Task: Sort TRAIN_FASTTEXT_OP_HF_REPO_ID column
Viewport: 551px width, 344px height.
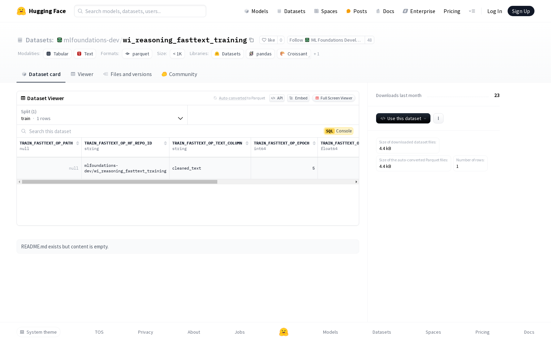Action: pyautogui.click(x=165, y=143)
